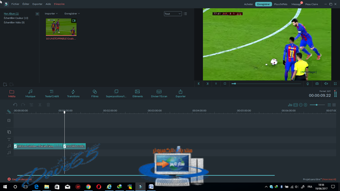Click the teal Enregistrer button
The height and width of the screenshot is (191, 340).
pos(263,4)
